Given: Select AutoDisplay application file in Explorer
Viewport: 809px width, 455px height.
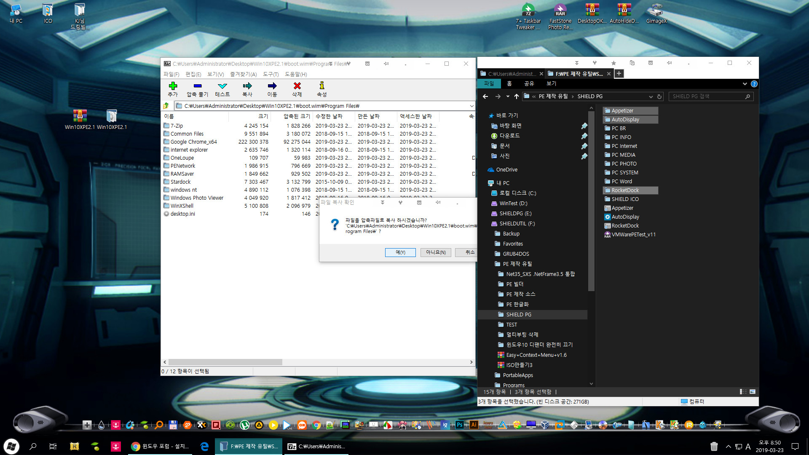Looking at the screenshot, I should pos(622,217).
